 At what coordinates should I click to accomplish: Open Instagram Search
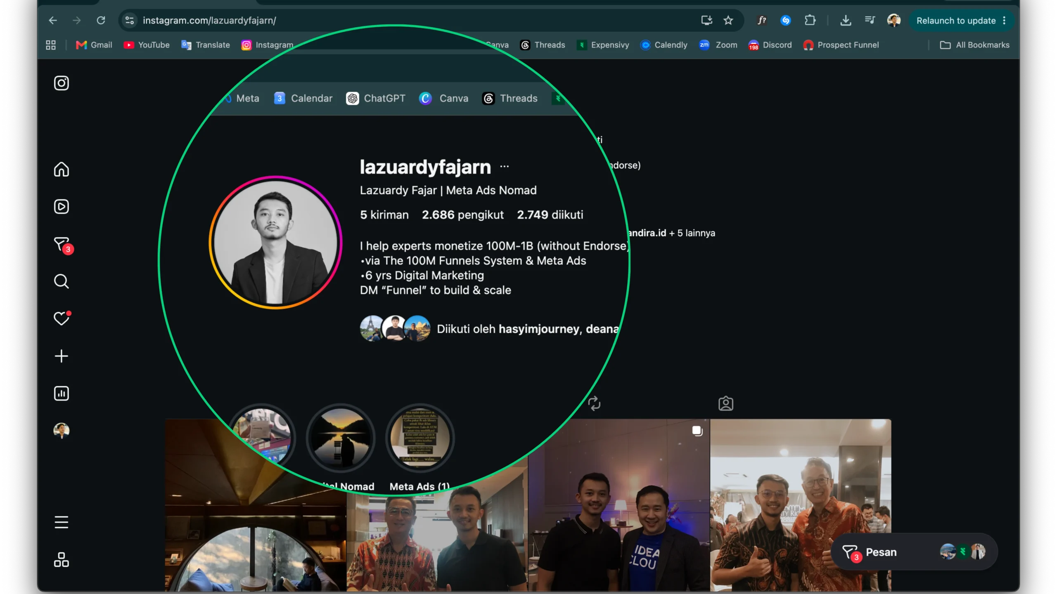(62, 281)
